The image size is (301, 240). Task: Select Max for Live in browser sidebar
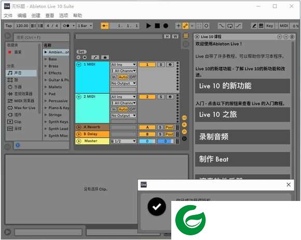22,108
